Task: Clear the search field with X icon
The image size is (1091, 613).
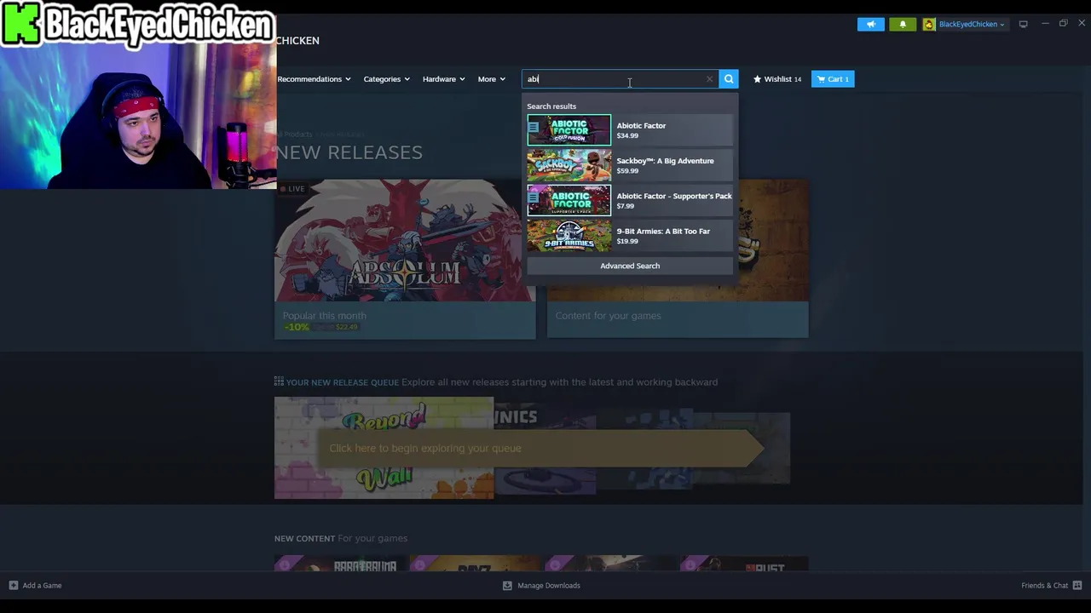Action: [x=709, y=79]
